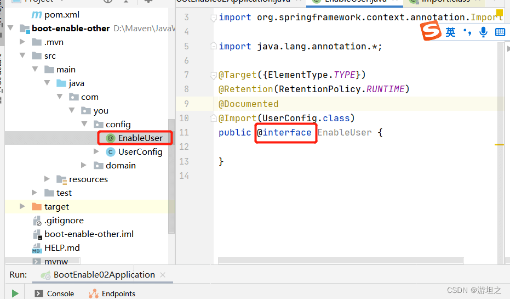
Task: Switch to the Console tab
Action: (60, 294)
